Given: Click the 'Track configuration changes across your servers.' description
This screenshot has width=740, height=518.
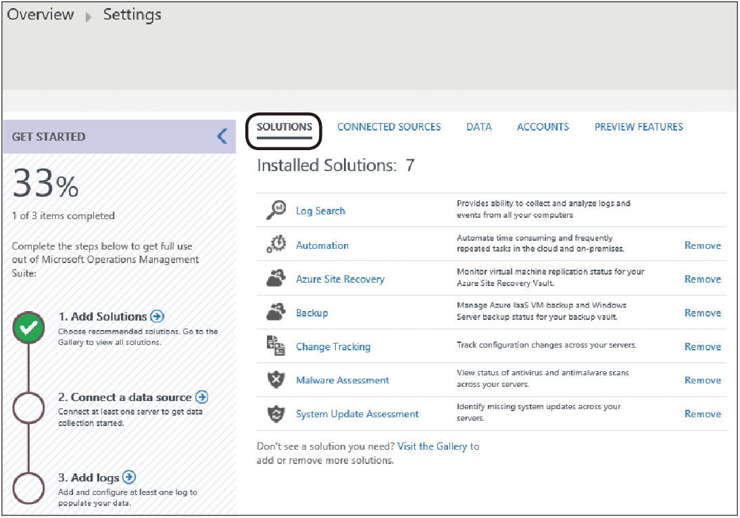Looking at the screenshot, I should pos(547,345).
